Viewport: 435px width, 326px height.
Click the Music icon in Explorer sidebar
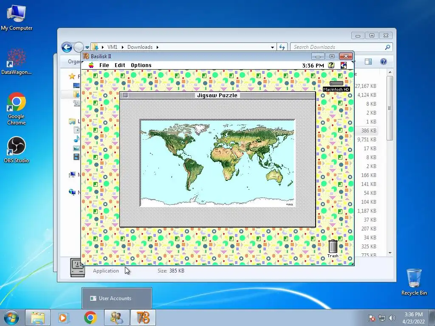click(76, 139)
